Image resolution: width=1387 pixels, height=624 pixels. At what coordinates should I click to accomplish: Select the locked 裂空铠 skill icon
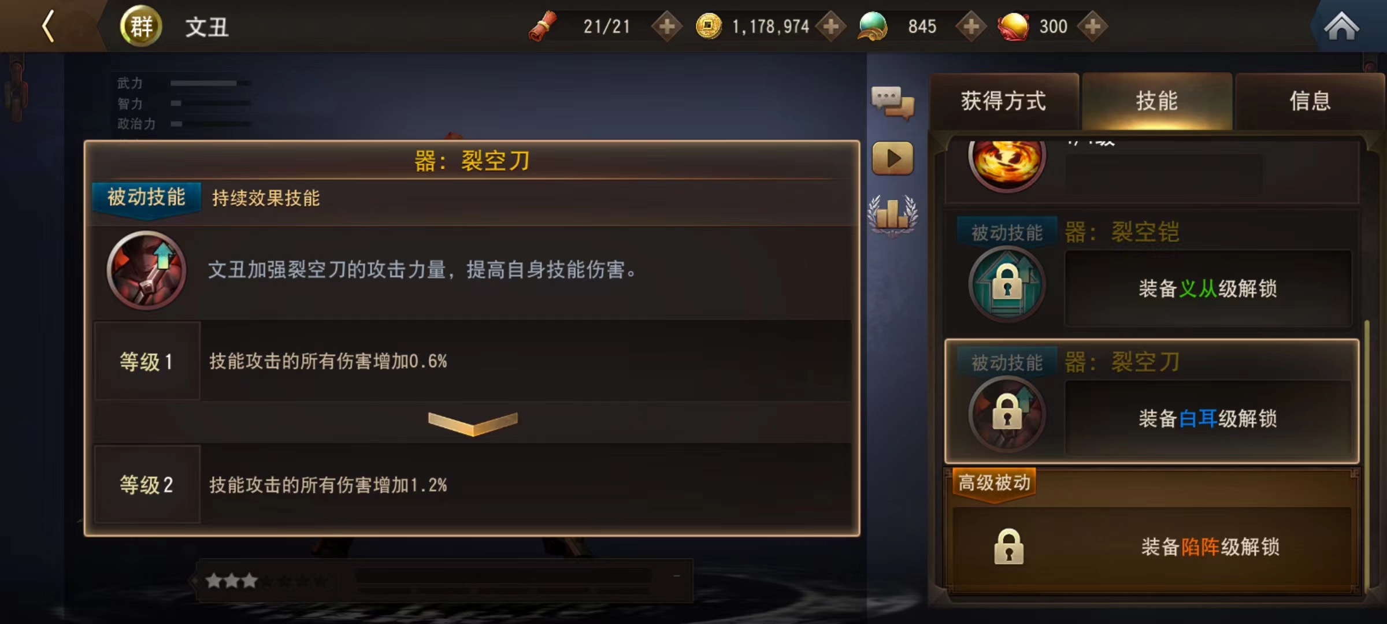tap(1007, 284)
